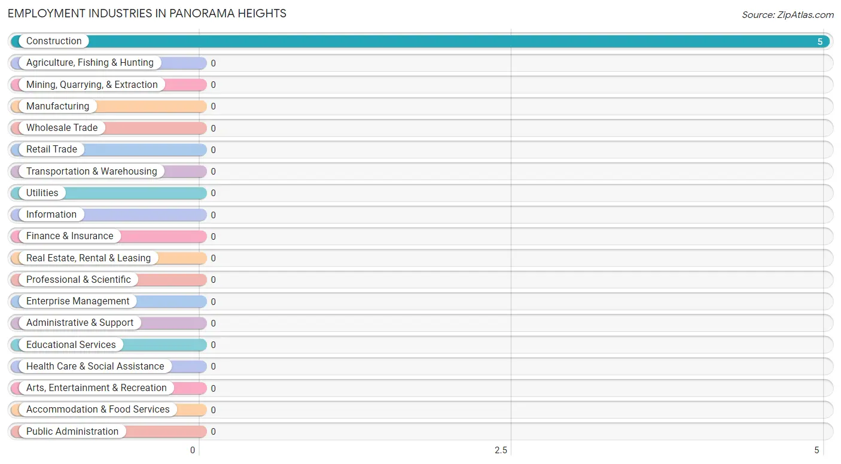This screenshot has height=464, width=841.
Task: Click the Source: ZipAtlas.com credit
Action: click(x=788, y=15)
